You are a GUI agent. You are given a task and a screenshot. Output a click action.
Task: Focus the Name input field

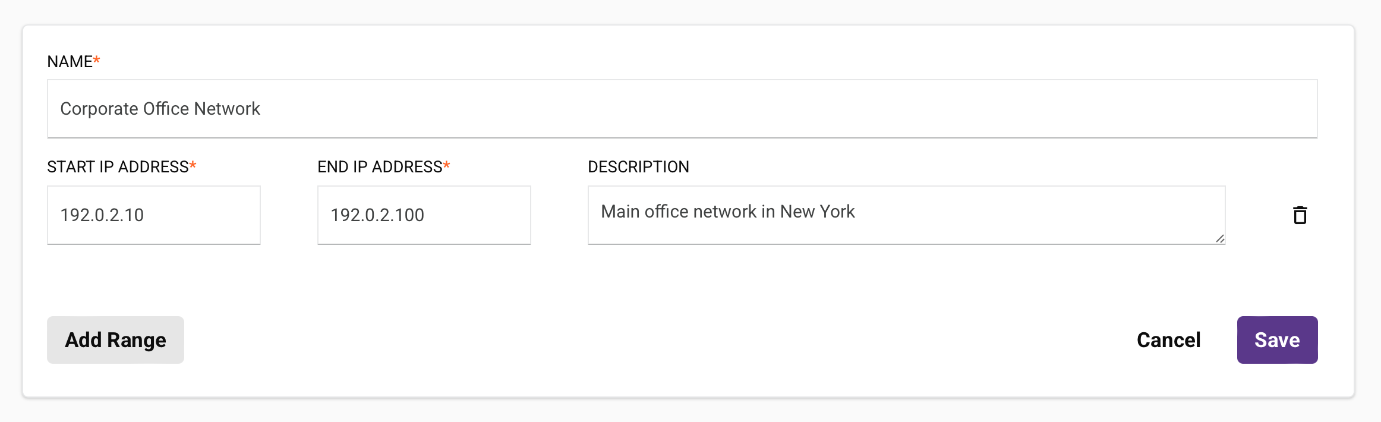682,109
